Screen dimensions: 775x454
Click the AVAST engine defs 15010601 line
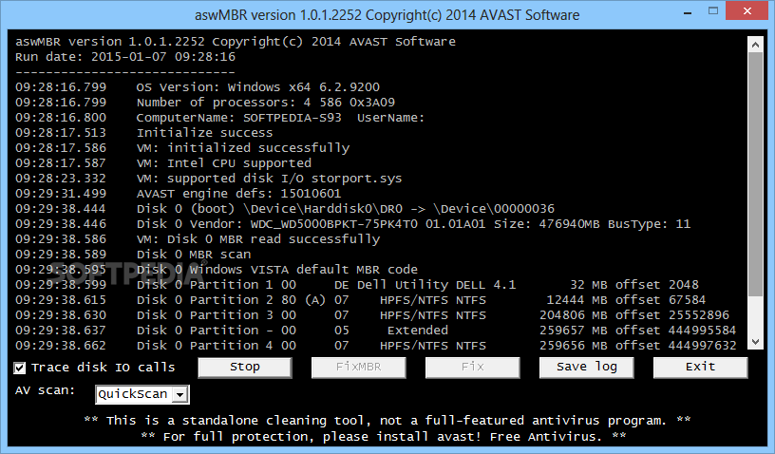(179, 194)
